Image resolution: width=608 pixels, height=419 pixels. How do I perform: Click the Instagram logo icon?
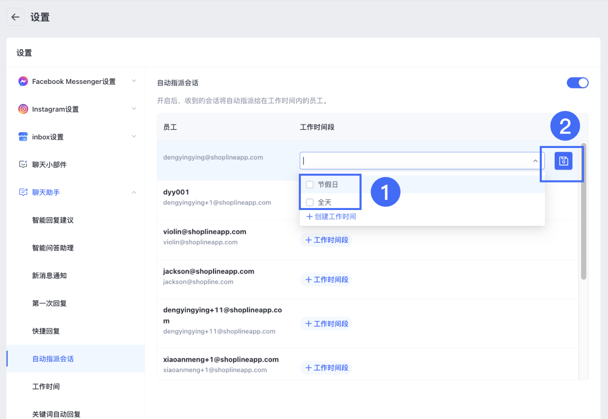point(23,109)
